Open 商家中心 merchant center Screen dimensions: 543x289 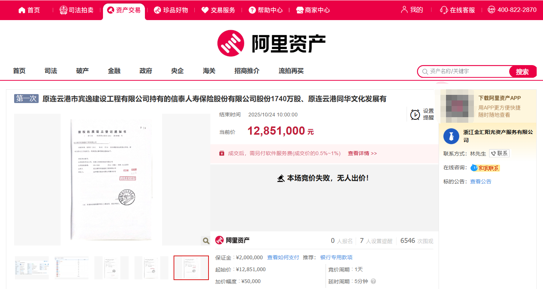click(313, 10)
